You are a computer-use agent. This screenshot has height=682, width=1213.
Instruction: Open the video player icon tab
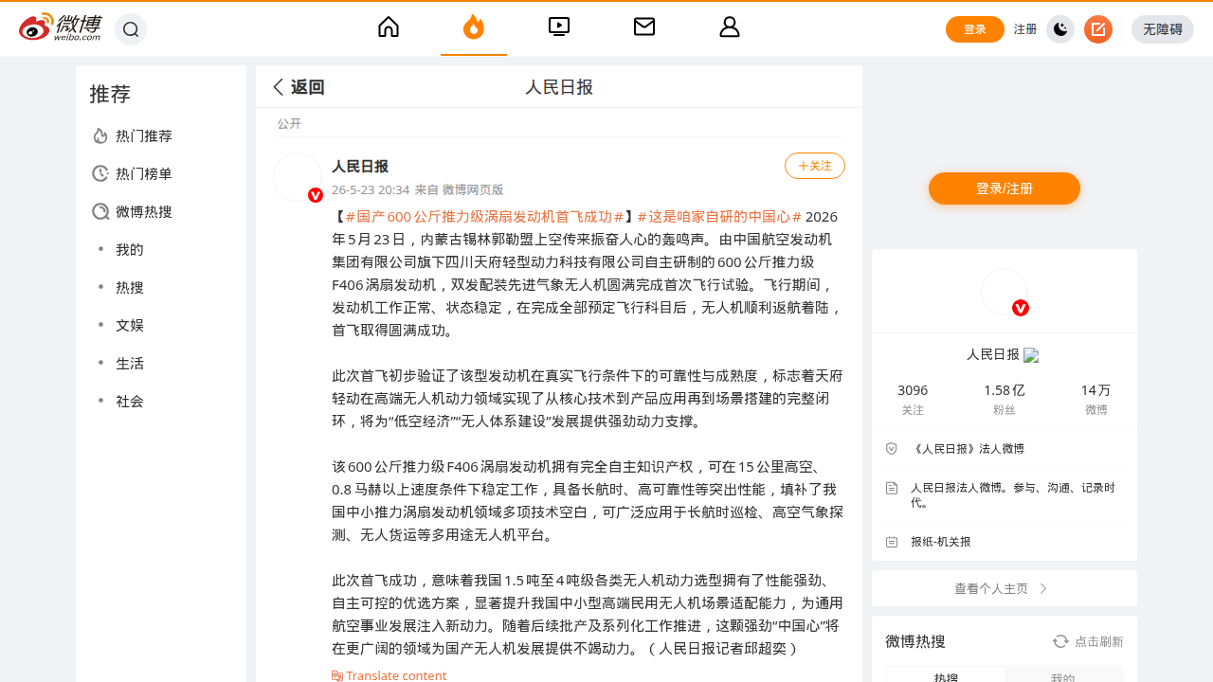click(x=559, y=27)
